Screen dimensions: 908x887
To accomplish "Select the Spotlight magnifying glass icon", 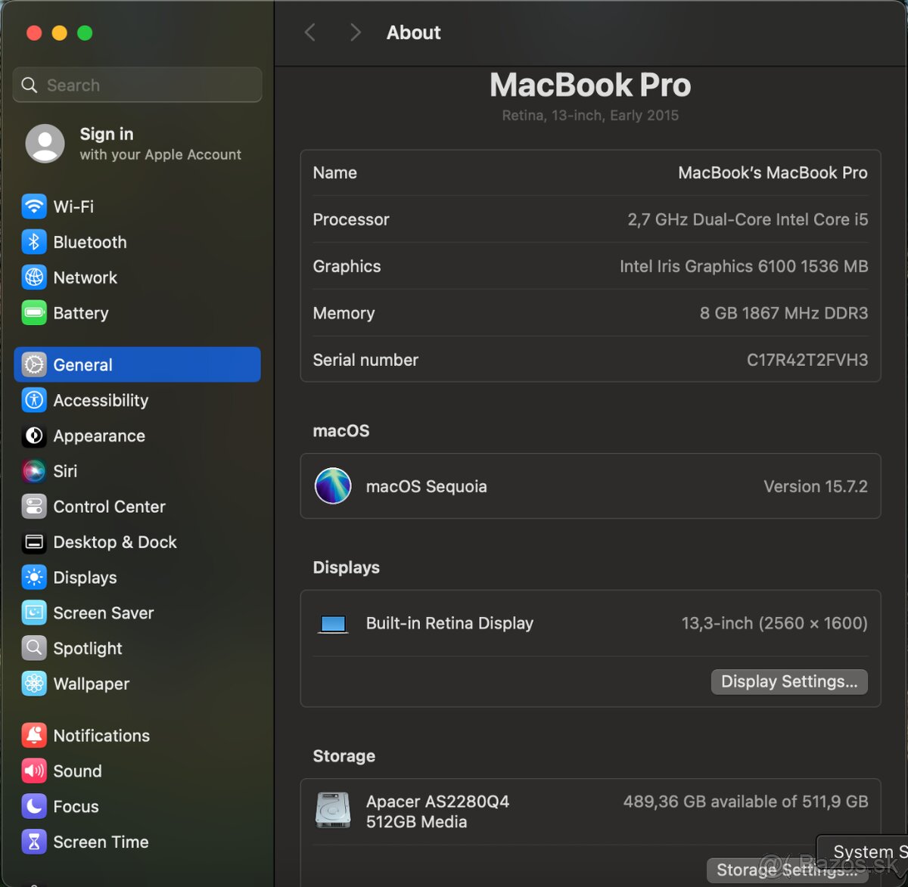I will tap(34, 648).
